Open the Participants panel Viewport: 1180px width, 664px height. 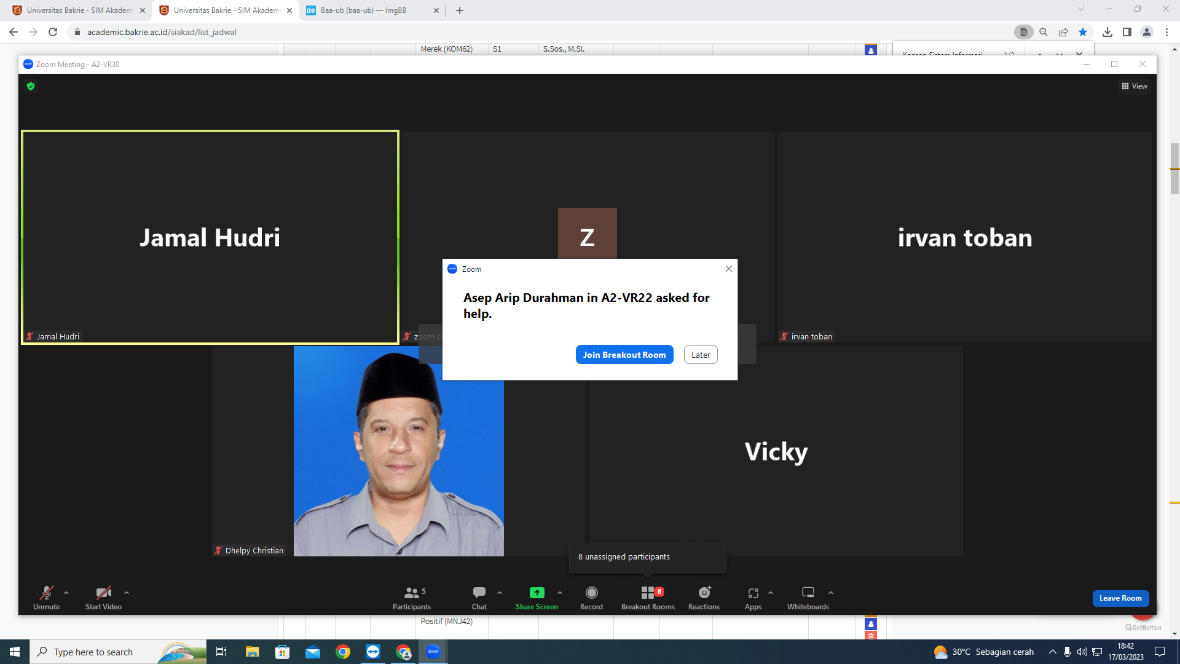(x=412, y=598)
